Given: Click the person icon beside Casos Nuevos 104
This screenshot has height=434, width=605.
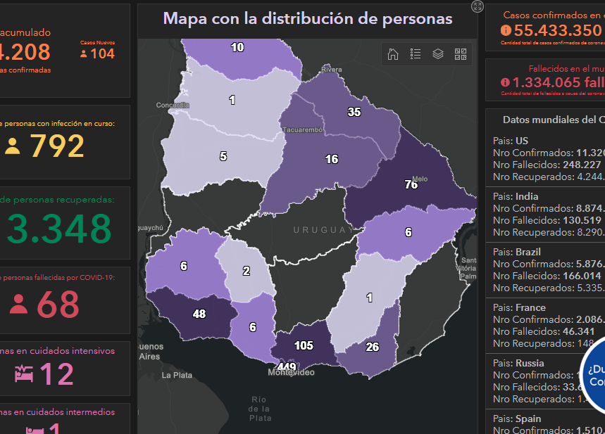Looking at the screenshot, I should pos(84,54).
